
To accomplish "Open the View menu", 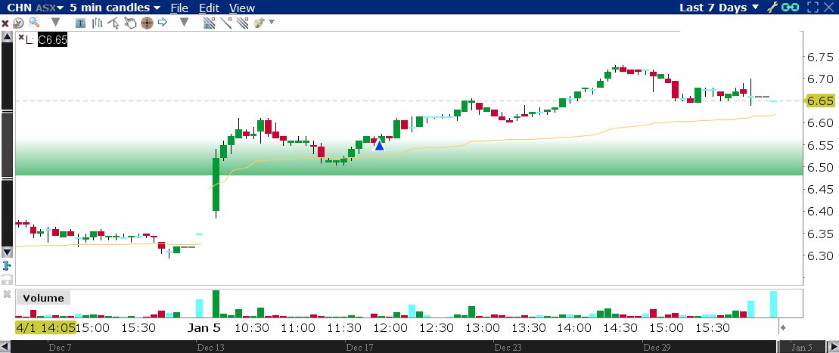I will coord(242,8).
